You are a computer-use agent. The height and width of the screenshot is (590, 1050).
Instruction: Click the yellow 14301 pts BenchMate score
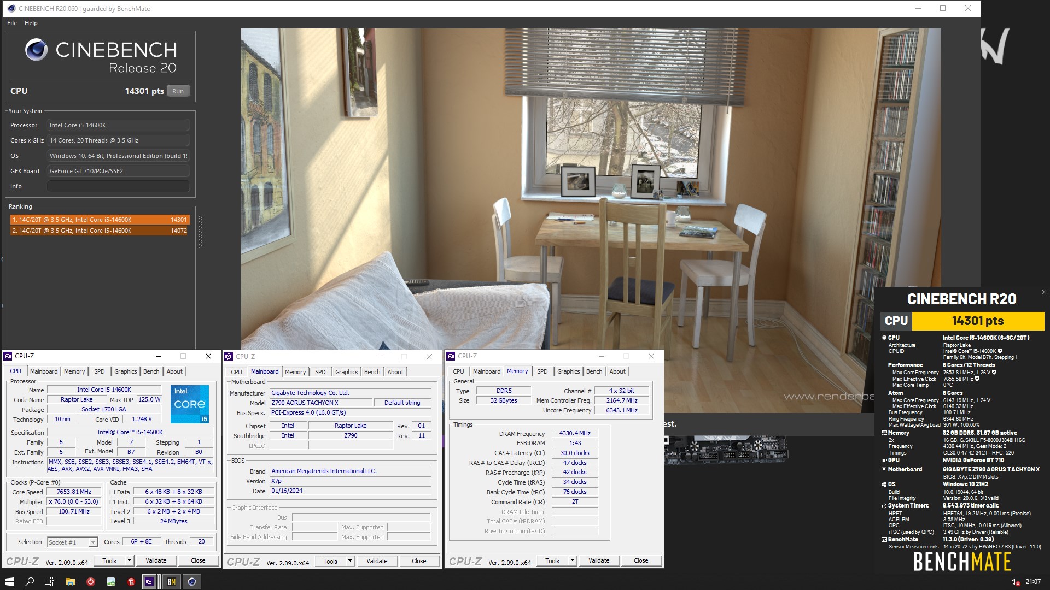pyautogui.click(x=978, y=321)
